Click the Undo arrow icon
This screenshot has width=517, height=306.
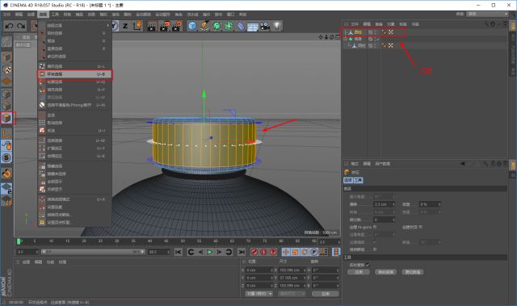click(9, 26)
